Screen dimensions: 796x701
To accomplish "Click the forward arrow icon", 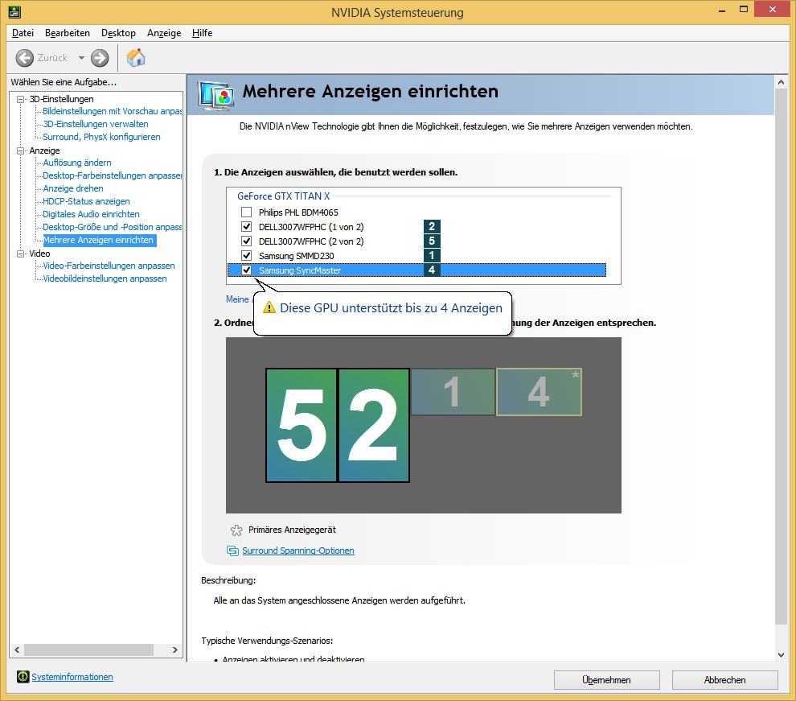I will point(100,58).
